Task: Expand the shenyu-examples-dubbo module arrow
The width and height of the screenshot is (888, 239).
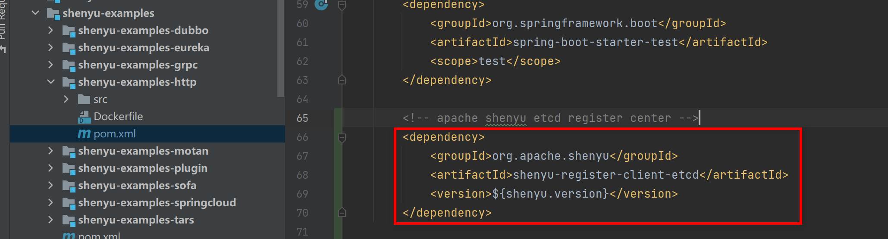Action: (x=51, y=30)
